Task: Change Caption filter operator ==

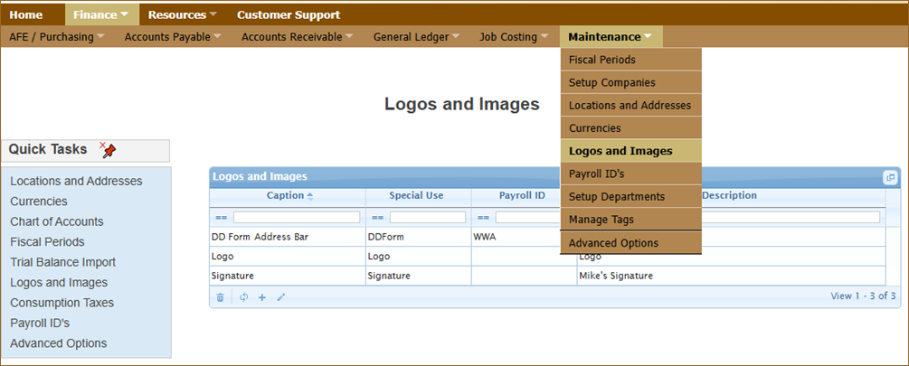Action: point(222,218)
